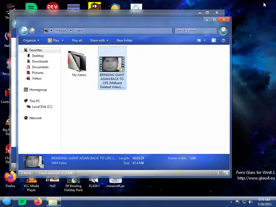The width and height of the screenshot is (276, 207).
Task: Go back with the Back arrow button
Action: click(24, 30)
